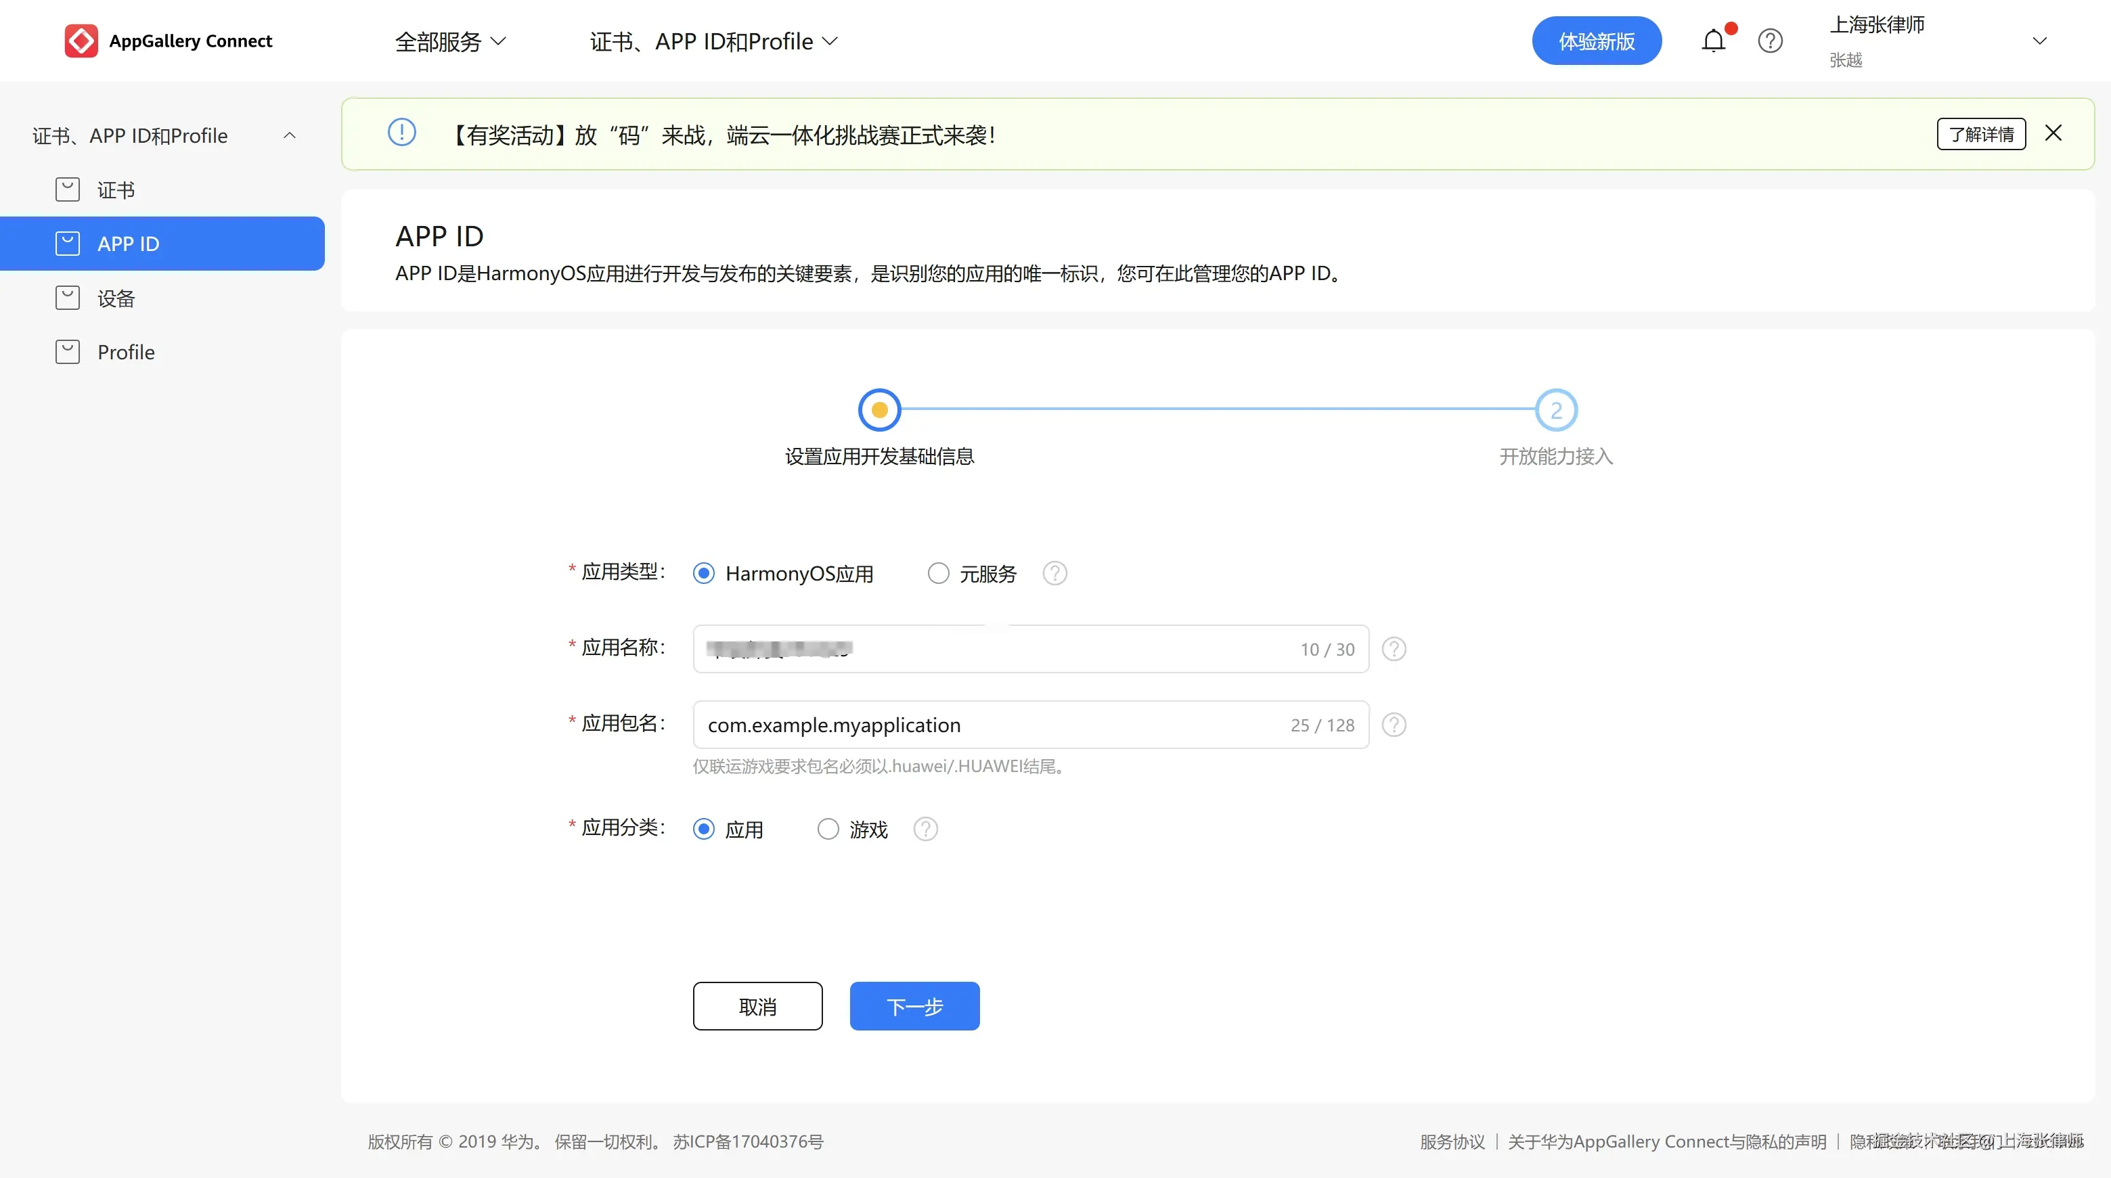Click the AppGallery Connect logo icon

tap(81, 41)
